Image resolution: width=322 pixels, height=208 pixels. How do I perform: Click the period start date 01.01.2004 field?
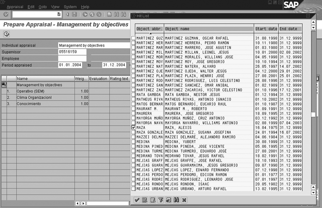coord(70,65)
